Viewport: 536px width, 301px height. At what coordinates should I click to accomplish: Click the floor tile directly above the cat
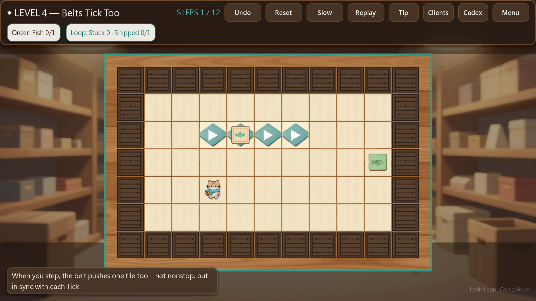click(x=213, y=162)
